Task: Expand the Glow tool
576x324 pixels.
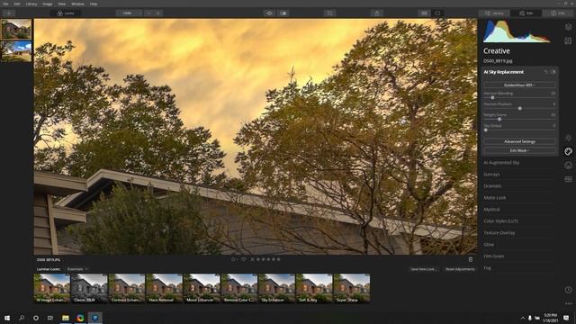Action: (489, 244)
